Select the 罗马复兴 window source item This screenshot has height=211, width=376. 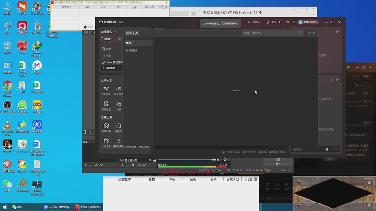click(111, 62)
